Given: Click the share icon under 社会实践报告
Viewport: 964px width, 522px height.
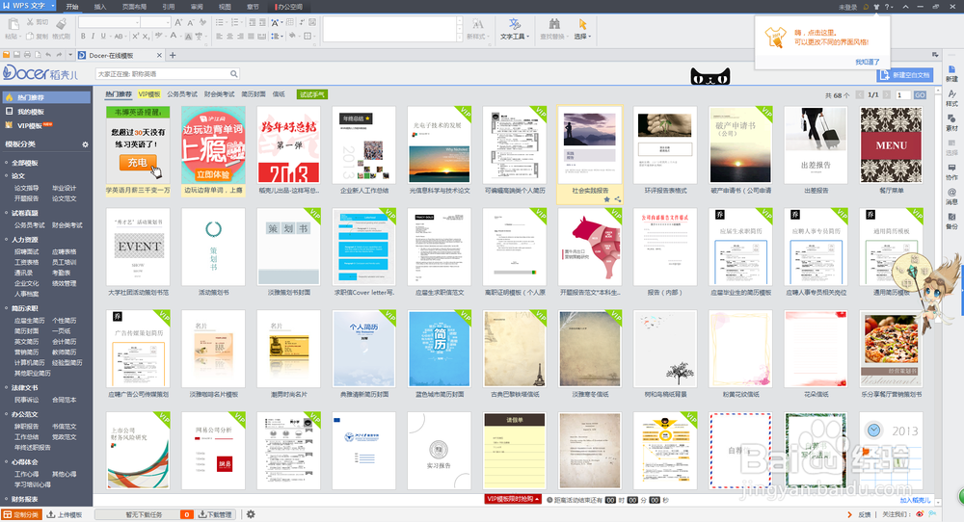Looking at the screenshot, I should [617, 199].
